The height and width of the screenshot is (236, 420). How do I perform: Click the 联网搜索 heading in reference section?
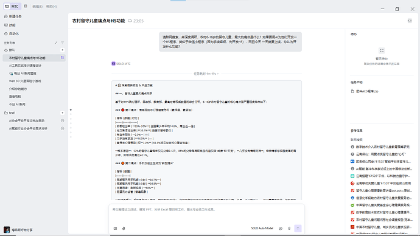pos(357,140)
